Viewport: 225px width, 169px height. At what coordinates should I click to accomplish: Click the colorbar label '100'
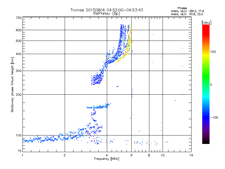pyautogui.click(x=213, y=52)
